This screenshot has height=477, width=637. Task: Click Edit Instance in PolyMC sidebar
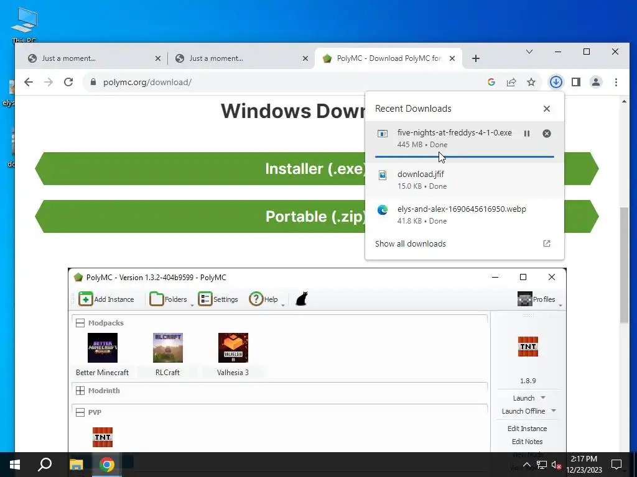[x=527, y=429]
